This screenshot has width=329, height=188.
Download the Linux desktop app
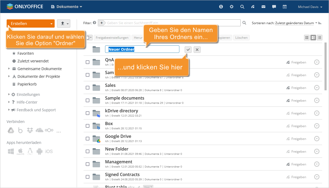pyautogui.click(x=30, y=151)
